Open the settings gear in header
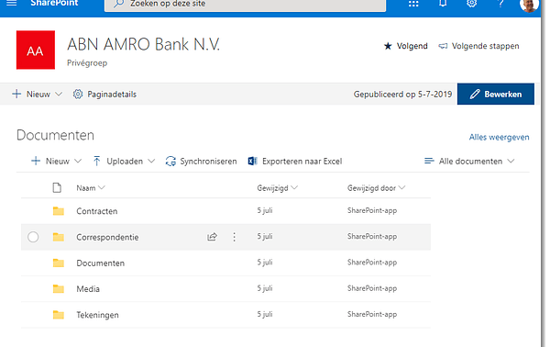 click(x=471, y=3)
